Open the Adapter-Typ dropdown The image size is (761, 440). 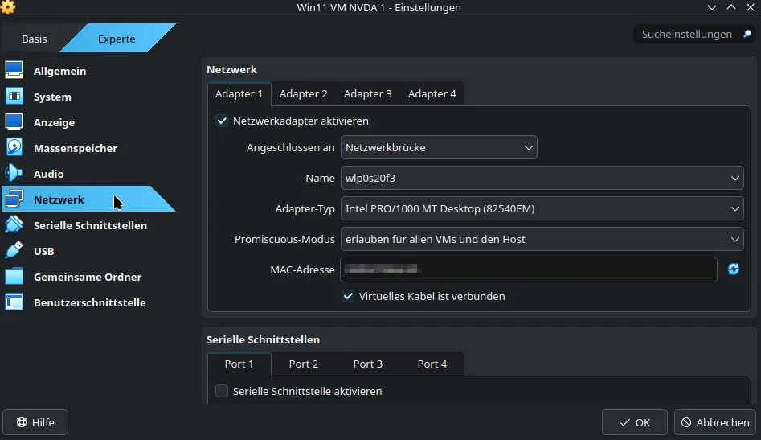coord(542,208)
